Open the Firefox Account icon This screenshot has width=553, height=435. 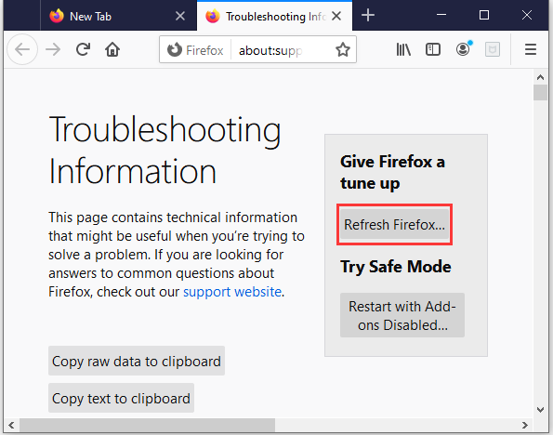464,48
